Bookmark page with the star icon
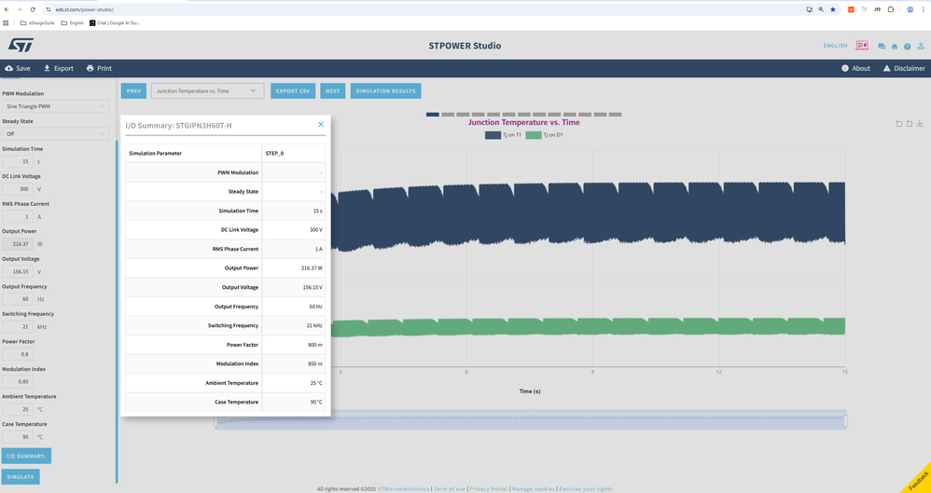Screen dimensions: 931x493 pos(833,9)
